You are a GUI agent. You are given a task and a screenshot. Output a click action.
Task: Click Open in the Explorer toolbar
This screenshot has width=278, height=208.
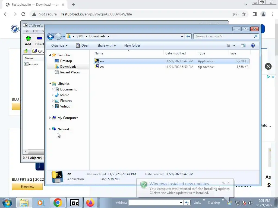pyautogui.click(x=83, y=45)
